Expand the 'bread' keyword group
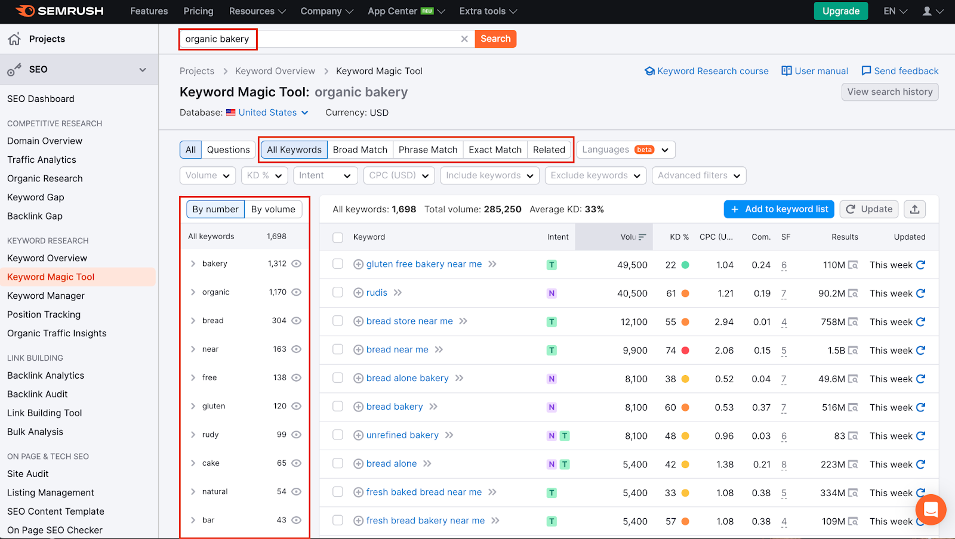This screenshot has width=955, height=539. 193,321
